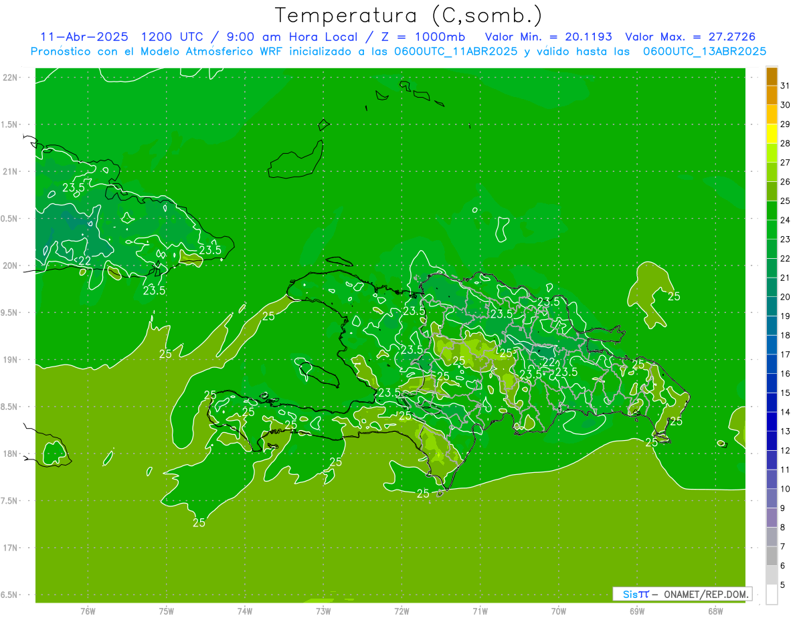Click legend swatch between 24 and 25

pos(772,211)
